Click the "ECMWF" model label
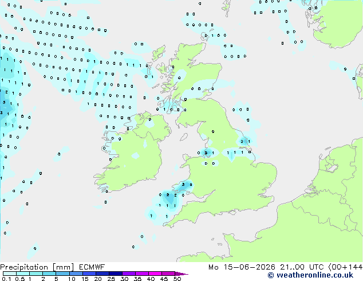This screenshot has height=281, width=363. pyautogui.click(x=92, y=267)
